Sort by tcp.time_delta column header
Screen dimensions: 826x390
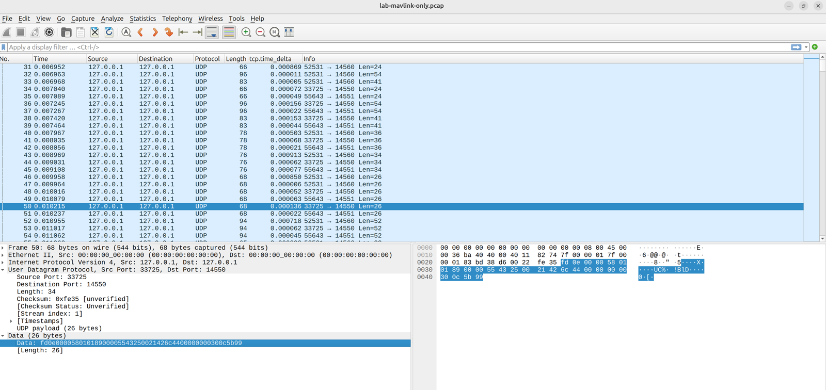point(275,59)
